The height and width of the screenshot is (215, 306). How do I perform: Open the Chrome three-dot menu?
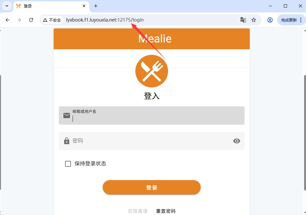pos(301,20)
